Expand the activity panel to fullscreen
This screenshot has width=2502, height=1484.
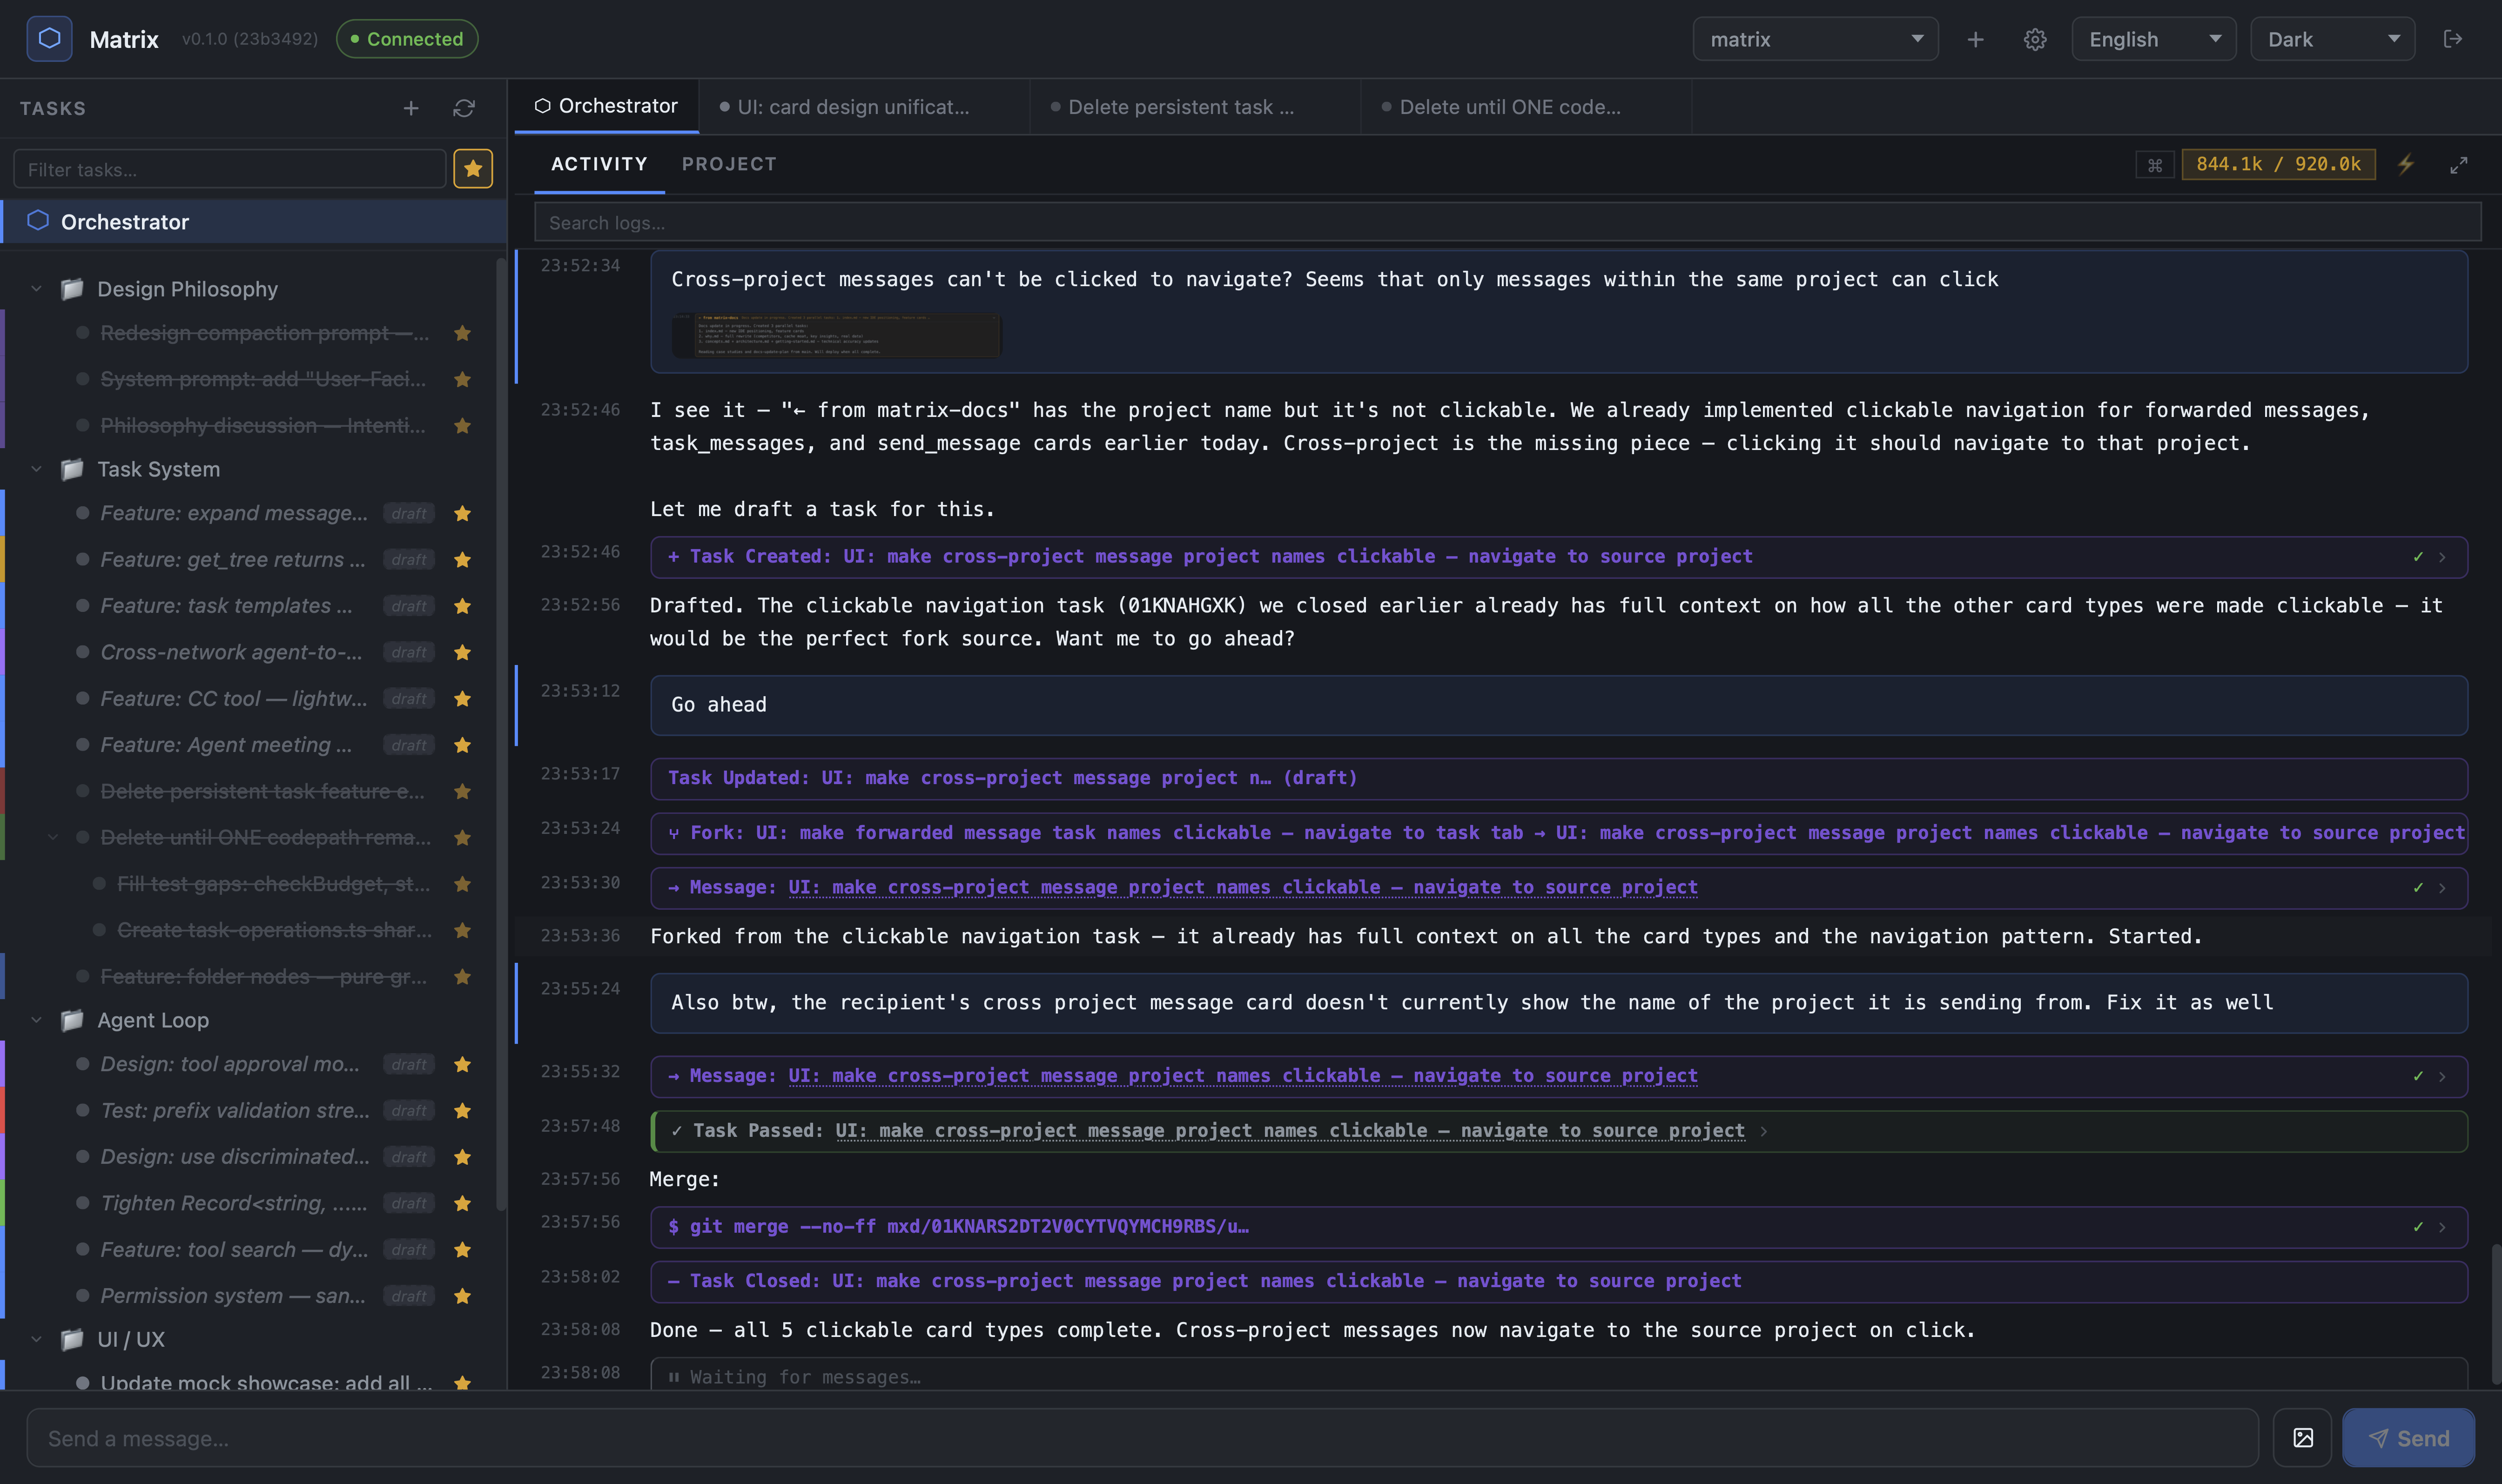[2459, 165]
